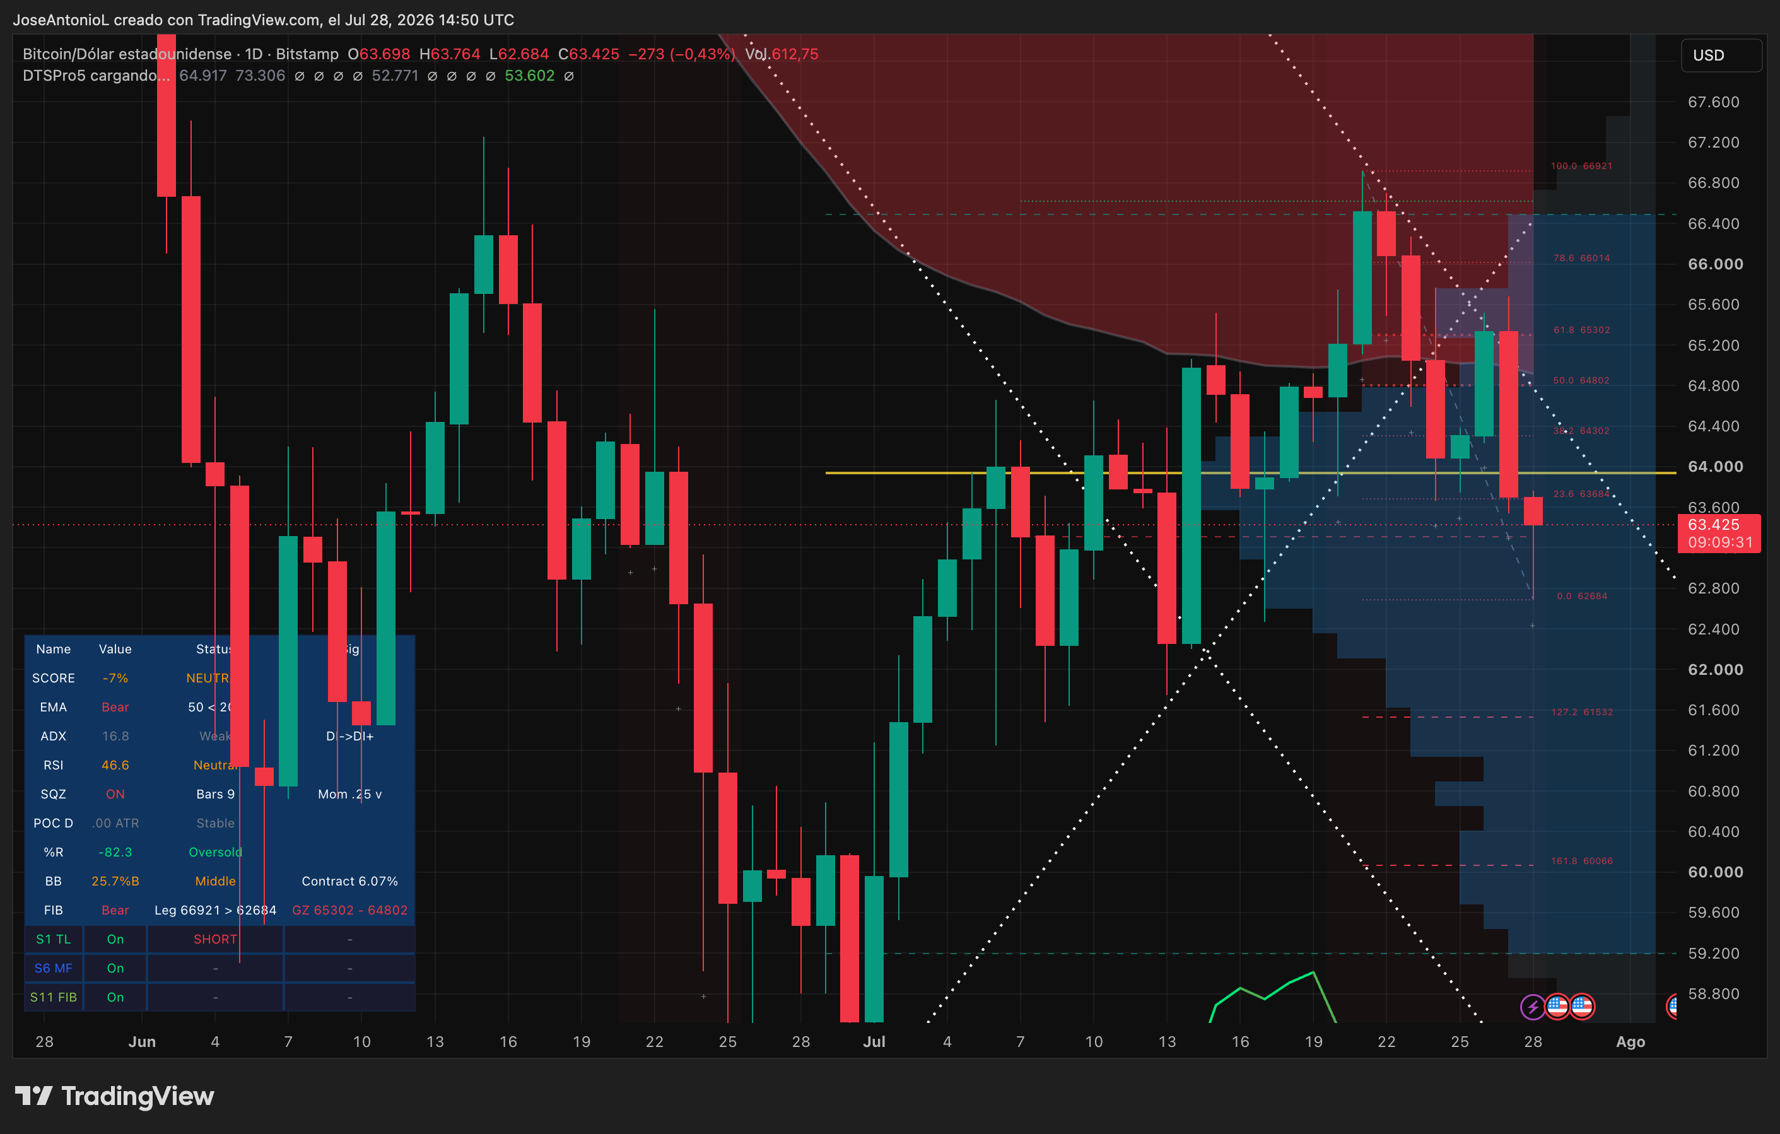Click the Contract 6.07% cell

(349, 881)
